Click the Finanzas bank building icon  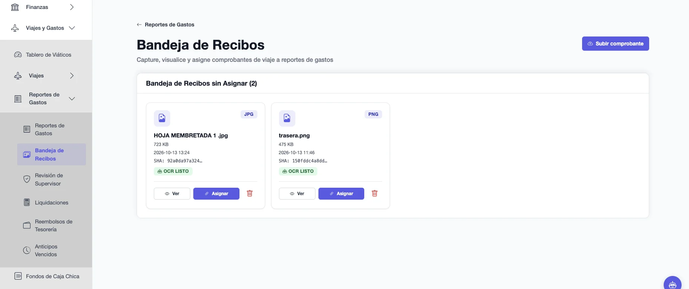pyautogui.click(x=15, y=7)
